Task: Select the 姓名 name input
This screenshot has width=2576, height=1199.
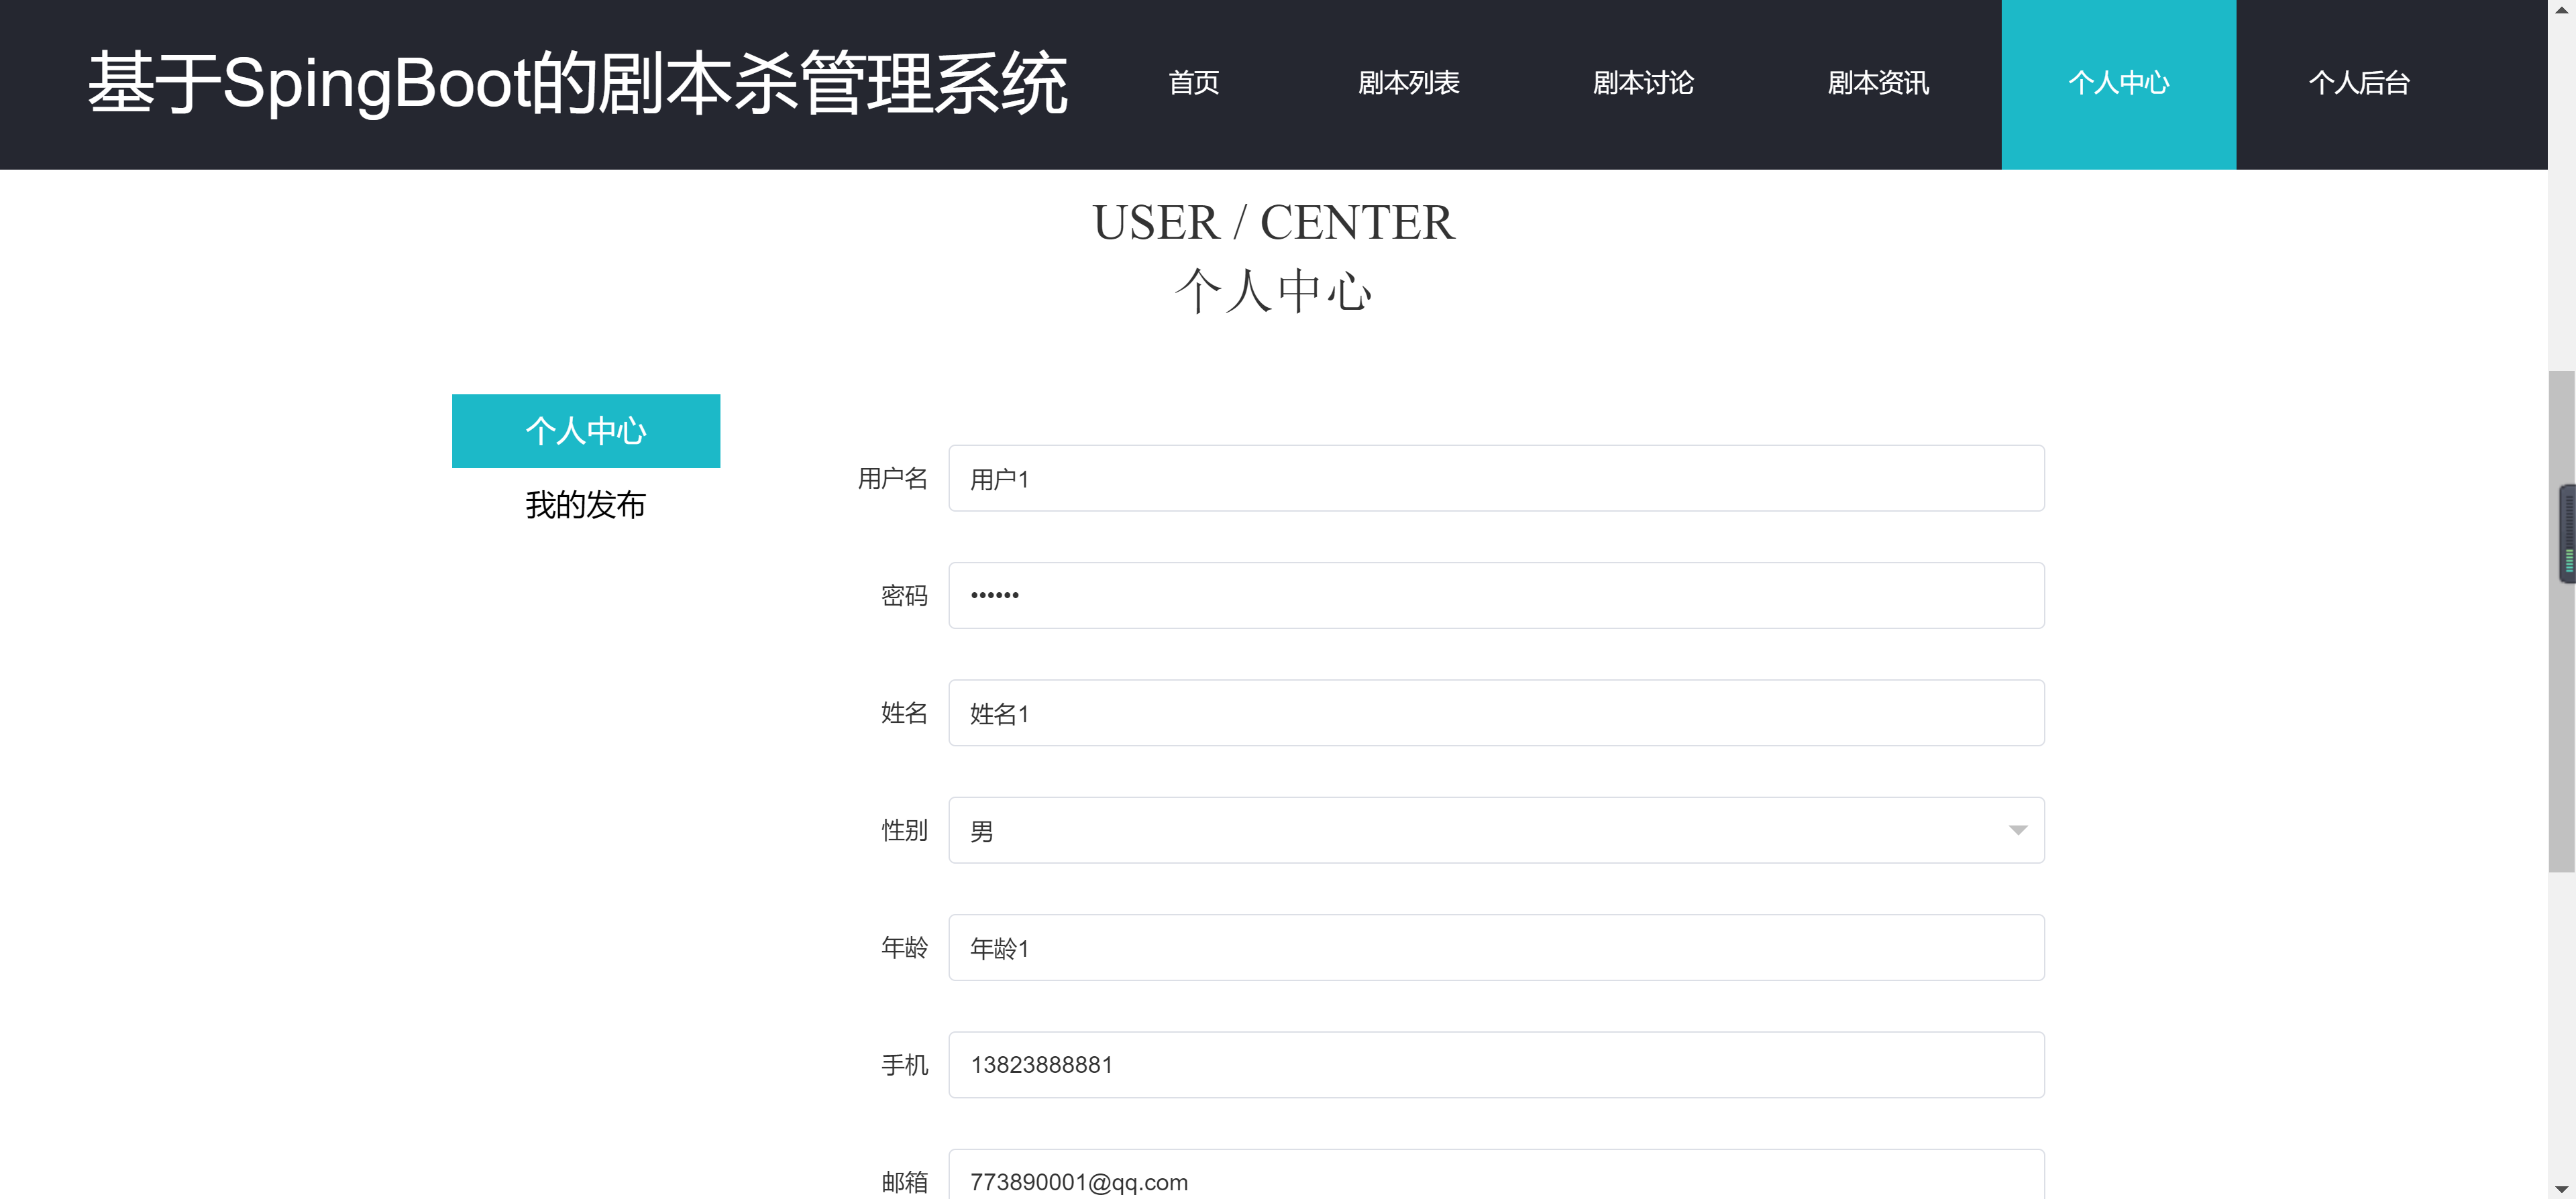Action: coord(1495,713)
